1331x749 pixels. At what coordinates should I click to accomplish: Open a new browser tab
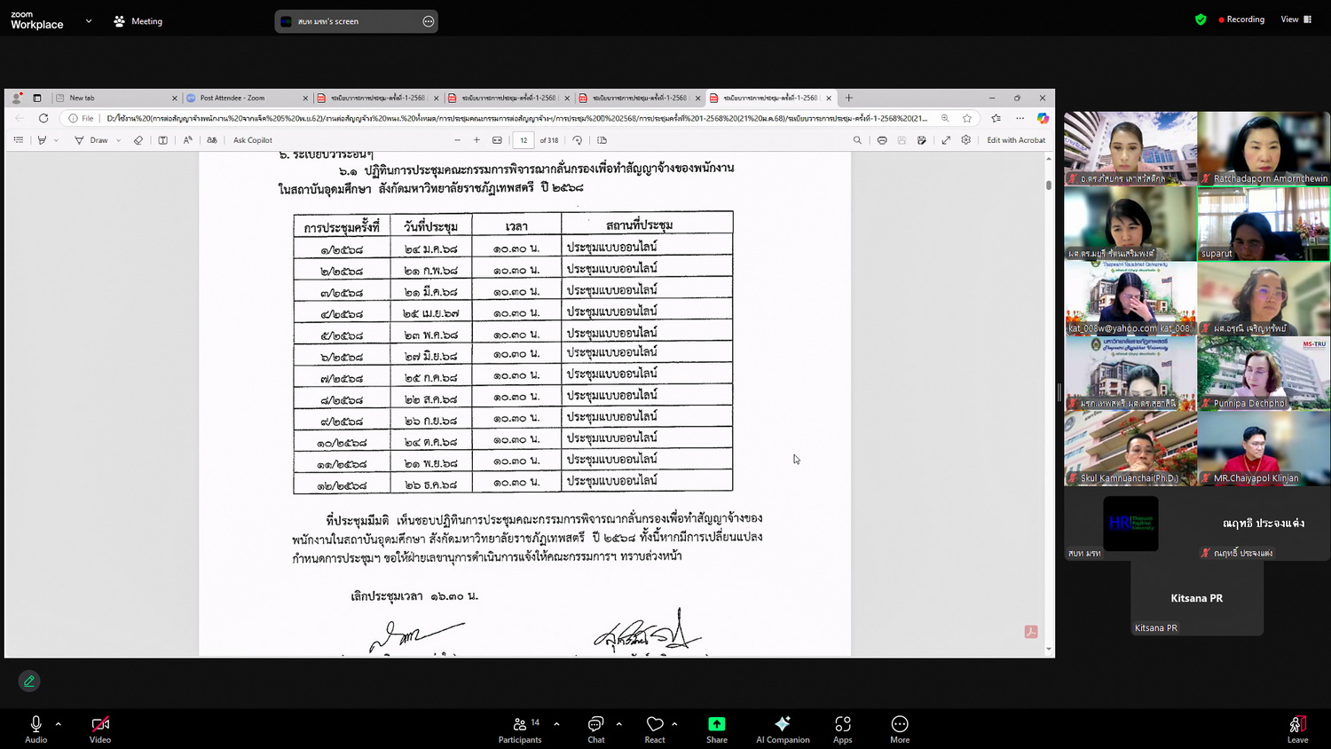849,98
